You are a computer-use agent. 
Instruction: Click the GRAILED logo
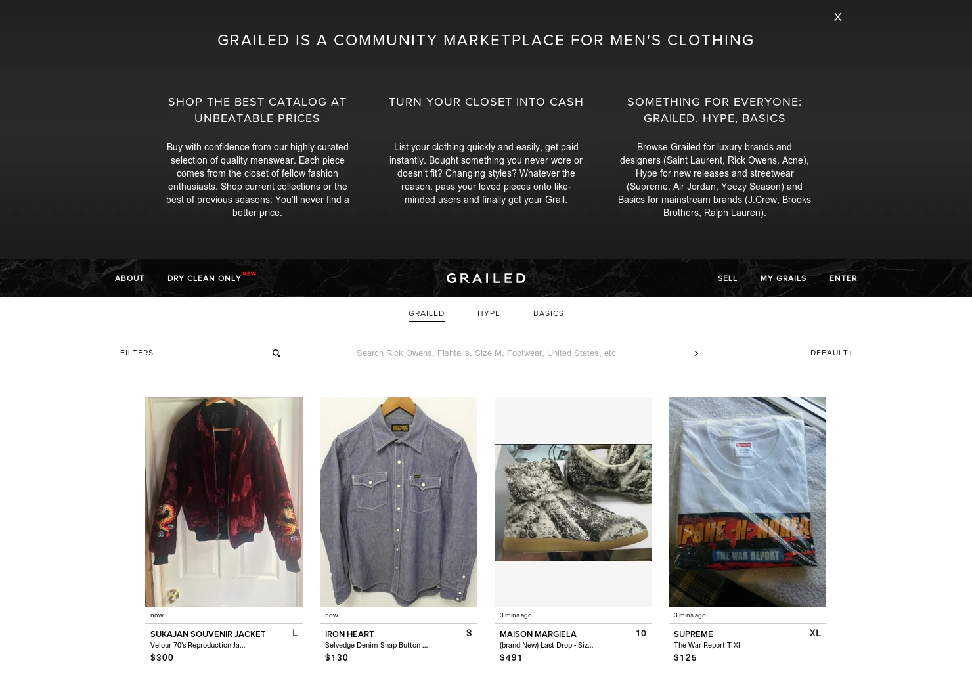point(486,278)
